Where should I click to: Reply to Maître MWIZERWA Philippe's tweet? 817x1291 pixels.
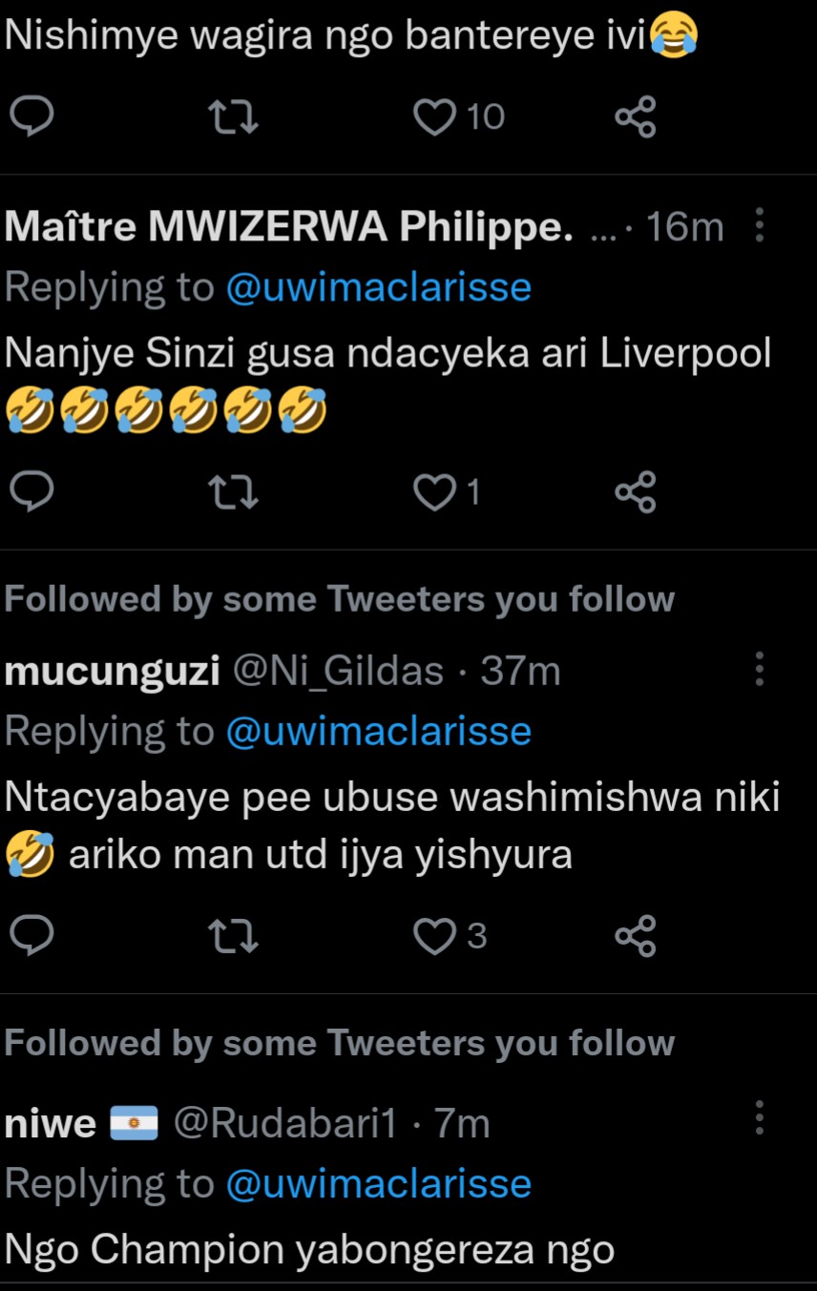(x=31, y=492)
